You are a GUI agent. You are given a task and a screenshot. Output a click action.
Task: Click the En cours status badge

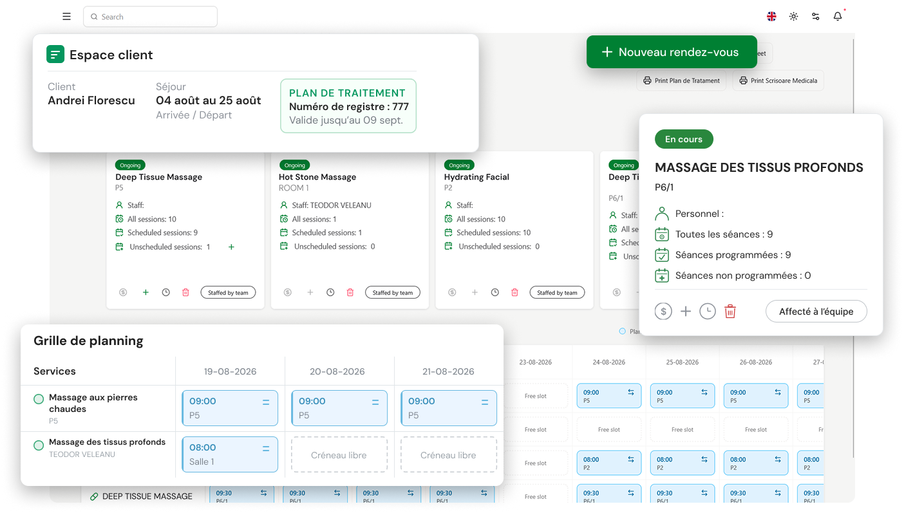(x=684, y=139)
